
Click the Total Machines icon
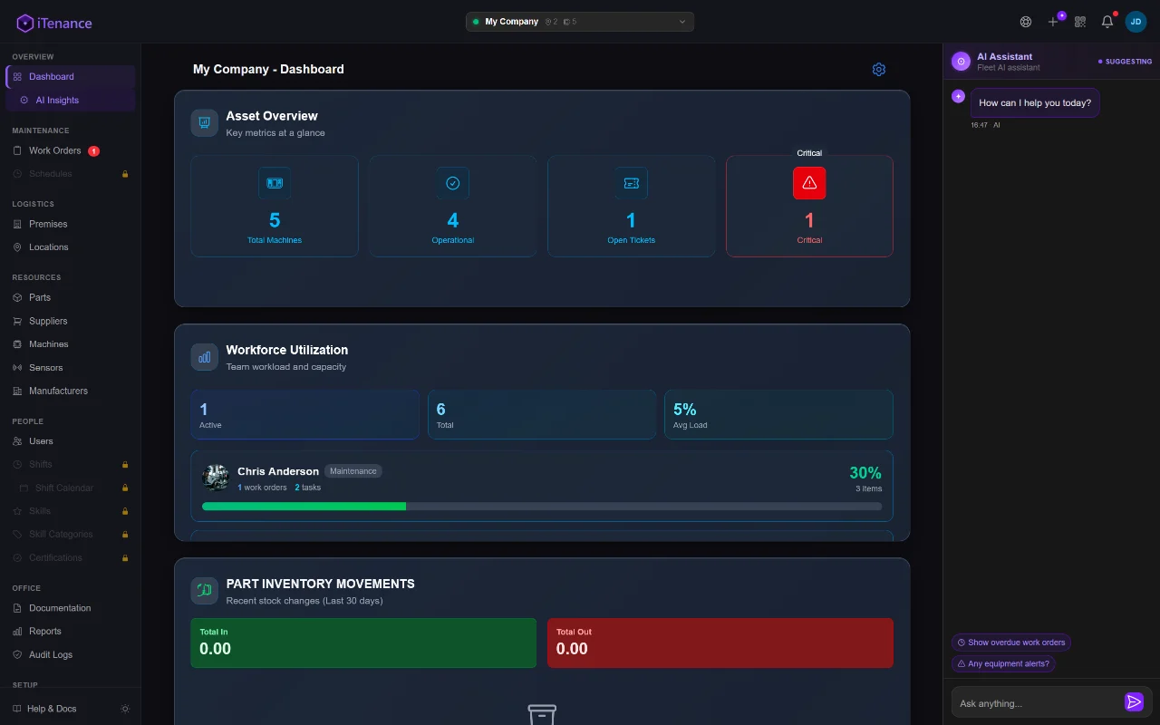[275, 183]
